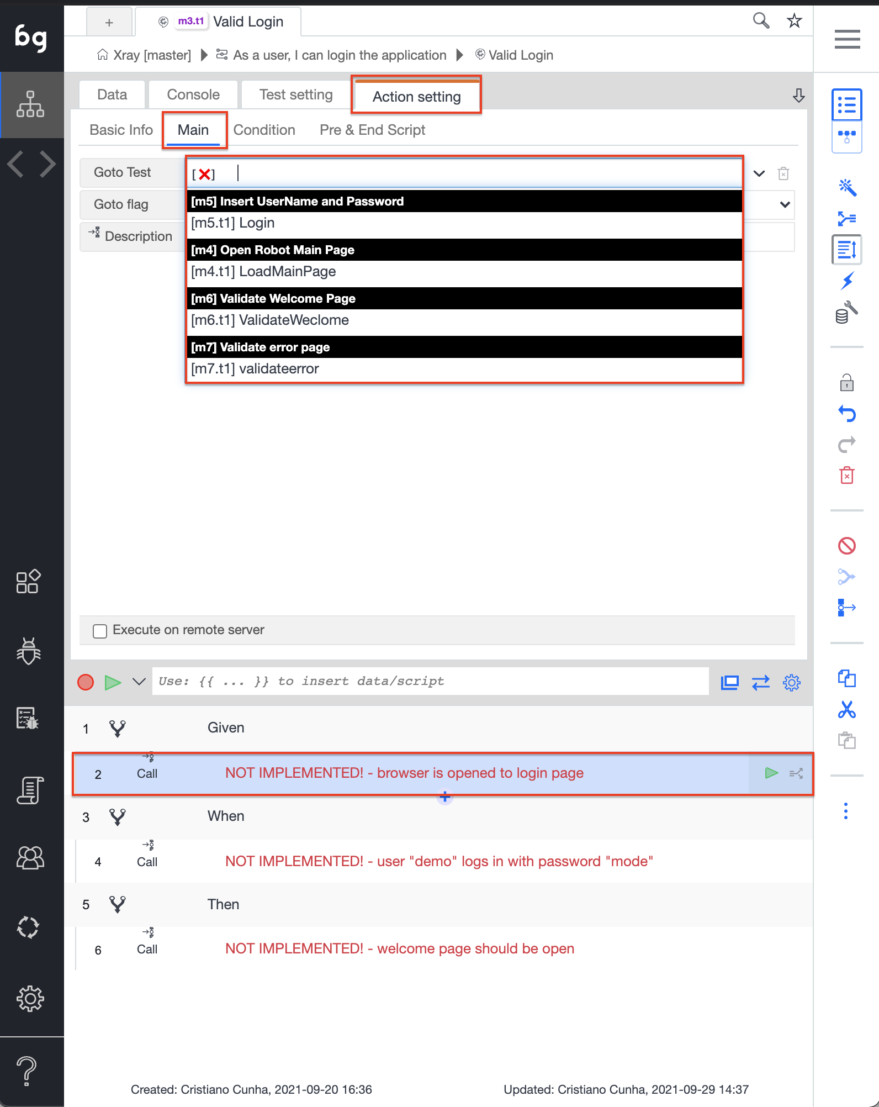Go forward with the right chevron
Image resolution: width=879 pixels, height=1107 pixels.
[48, 164]
